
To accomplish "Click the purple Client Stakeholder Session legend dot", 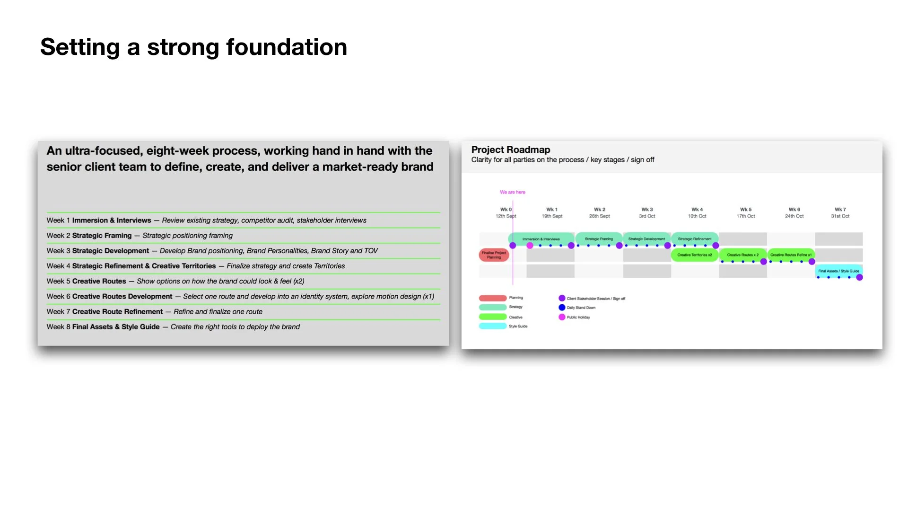I will (x=562, y=298).
